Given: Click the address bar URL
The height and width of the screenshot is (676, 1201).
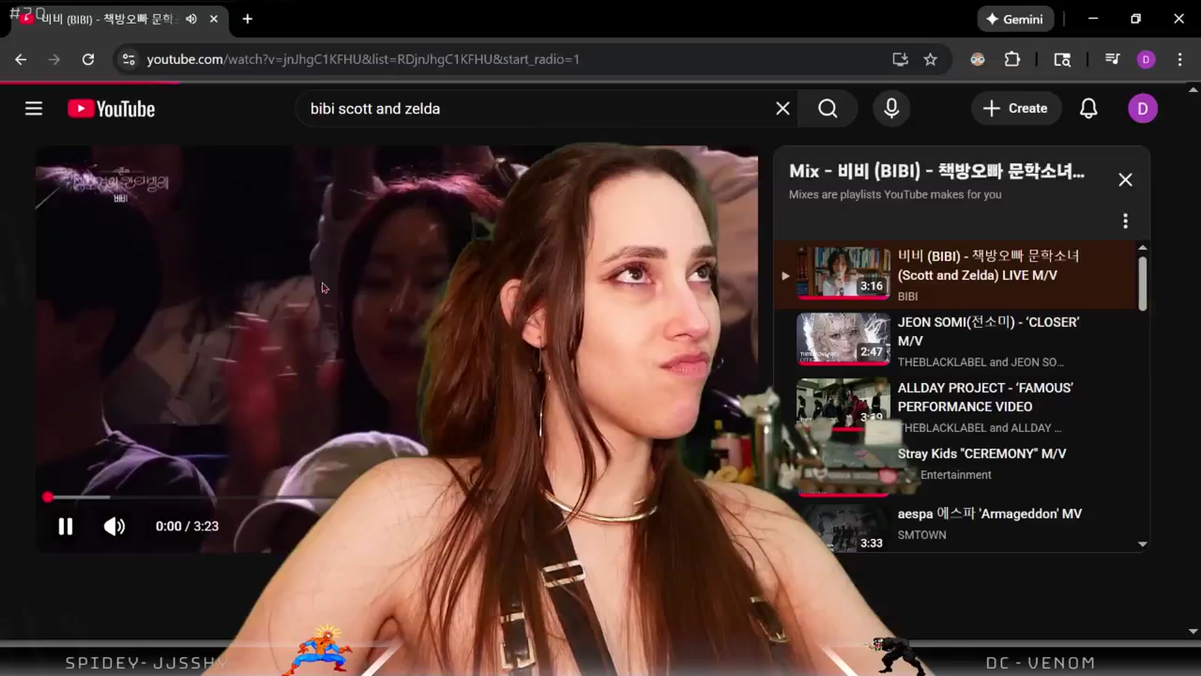Looking at the screenshot, I should click(363, 59).
